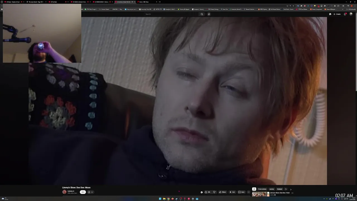The height and width of the screenshot is (201, 357).
Task: Open YouTube settings icon left of Create
Action: tap(330, 14)
